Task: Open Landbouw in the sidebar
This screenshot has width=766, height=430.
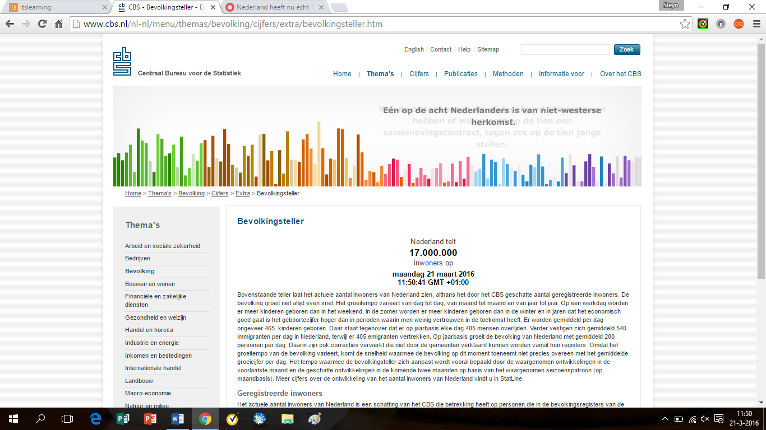Action: [x=139, y=381]
